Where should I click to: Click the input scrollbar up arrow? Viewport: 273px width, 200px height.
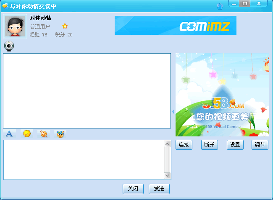(x=167, y=144)
